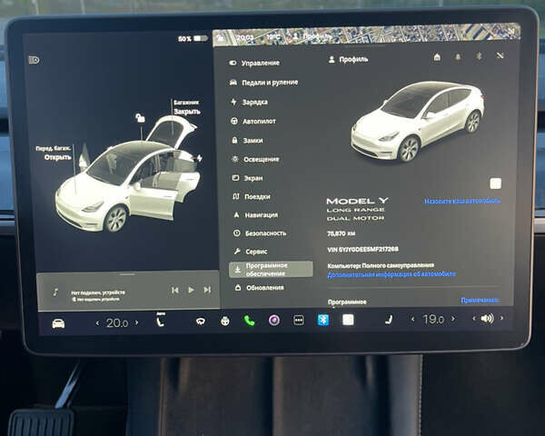Open Примечания release notes link
Screen dimensions: 545x436
click(x=481, y=300)
